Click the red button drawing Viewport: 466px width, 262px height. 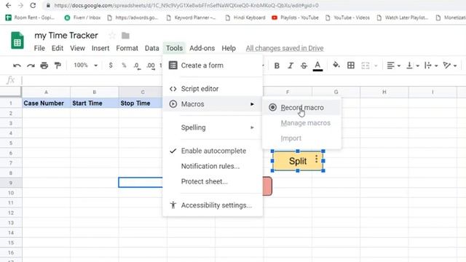point(267,186)
